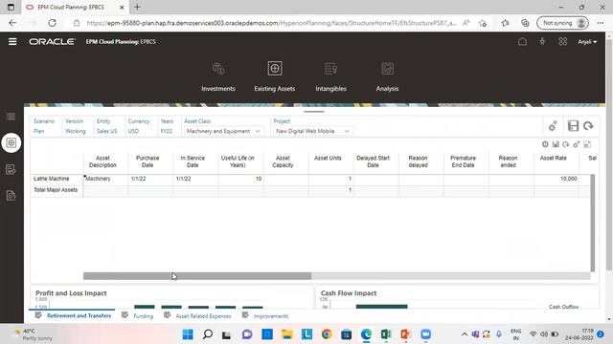
Task: Click the grid horizontal scrollbar thumb
Action: coord(197,276)
